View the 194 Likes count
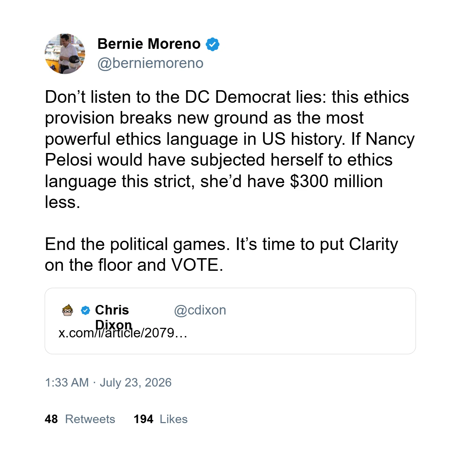This screenshot has width=461, height=461. [x=143, y=419]
